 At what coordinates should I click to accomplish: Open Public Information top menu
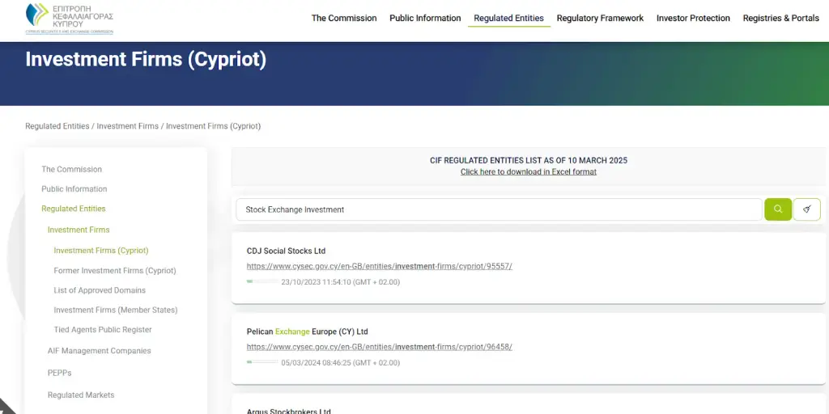click(425, 18)
